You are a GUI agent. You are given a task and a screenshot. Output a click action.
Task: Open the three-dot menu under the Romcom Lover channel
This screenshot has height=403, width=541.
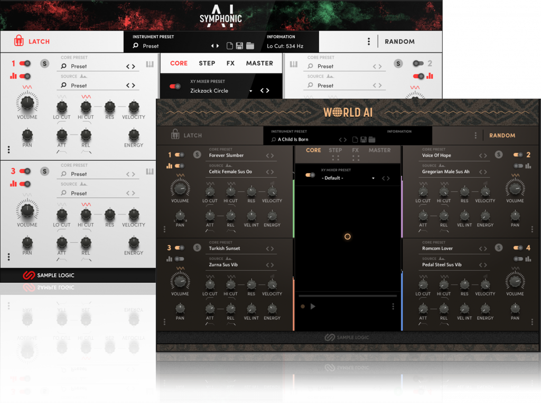click(532, 321)
